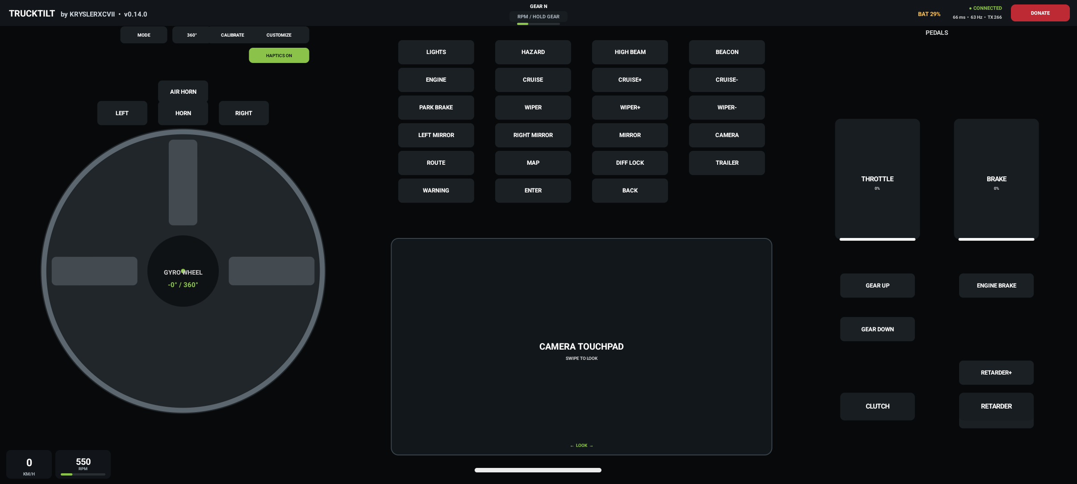The width and height of the screenshot is (1077, 484).
Task: Shift with GEAR UP
Action: click(x=877, y=285)
